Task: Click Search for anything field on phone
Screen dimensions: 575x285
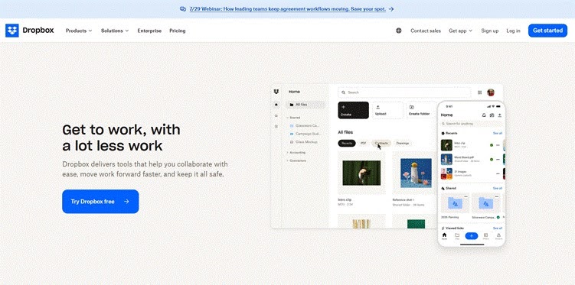Action: coord(472,124)
